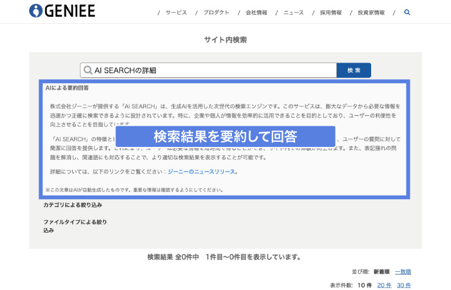This screenshot has width=451, height=290.
Task: Select 新着順 sort order
Action: pyautogui.click(x=381, y=271)
